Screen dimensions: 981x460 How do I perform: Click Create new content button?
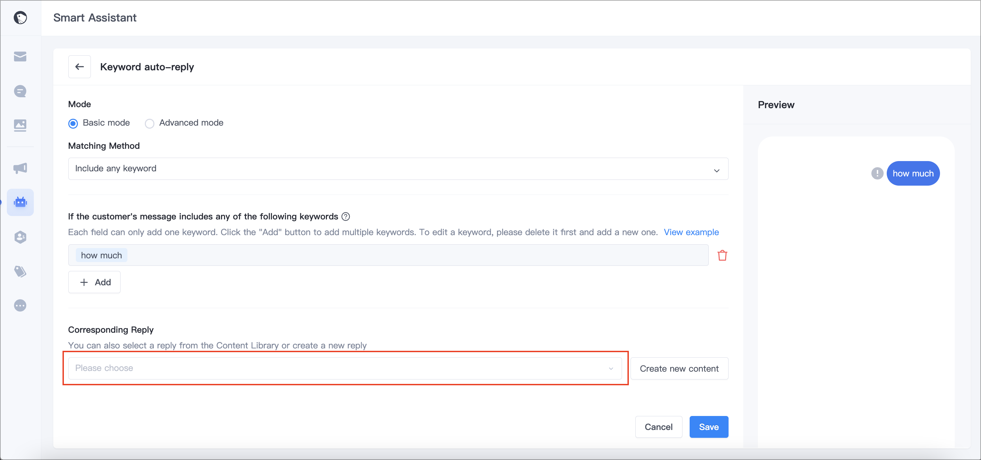[x=679, y=368]
